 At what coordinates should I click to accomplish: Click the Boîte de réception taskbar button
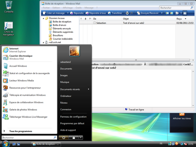click(x=46, y=144)
